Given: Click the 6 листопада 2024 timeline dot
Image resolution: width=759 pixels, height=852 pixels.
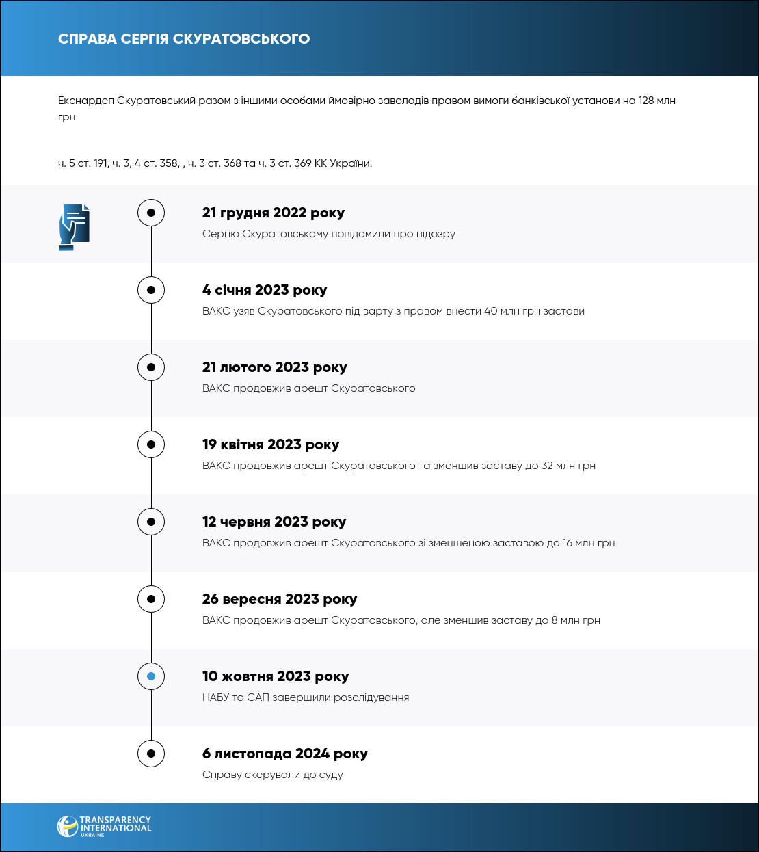Looking at the screenshot, I should pyautogui.click(x=151, y=754).
